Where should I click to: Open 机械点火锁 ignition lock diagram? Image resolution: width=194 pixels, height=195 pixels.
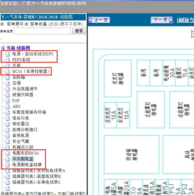tap(23, 147)
